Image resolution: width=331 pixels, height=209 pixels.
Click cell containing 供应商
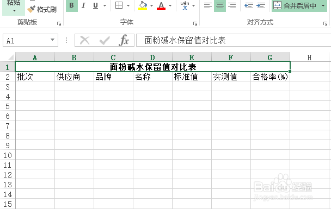[74, 77]
